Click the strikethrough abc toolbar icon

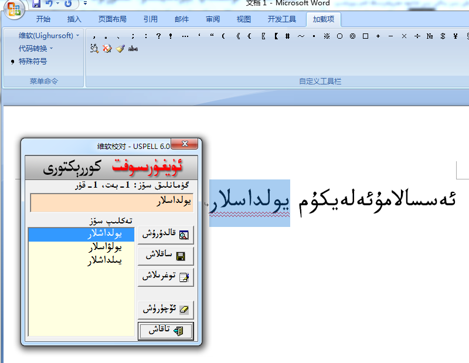[x=133, y=49]
